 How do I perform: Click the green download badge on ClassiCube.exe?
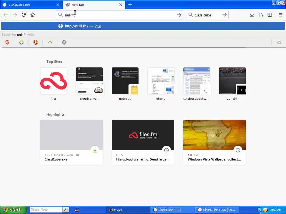tap(95, 150)
